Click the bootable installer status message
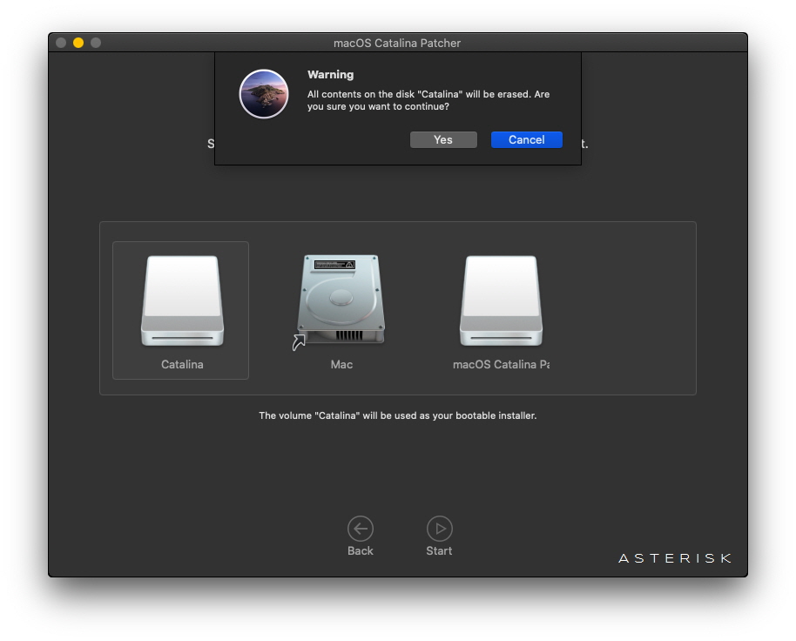The image size is (796, 641). tap(397, 415)
